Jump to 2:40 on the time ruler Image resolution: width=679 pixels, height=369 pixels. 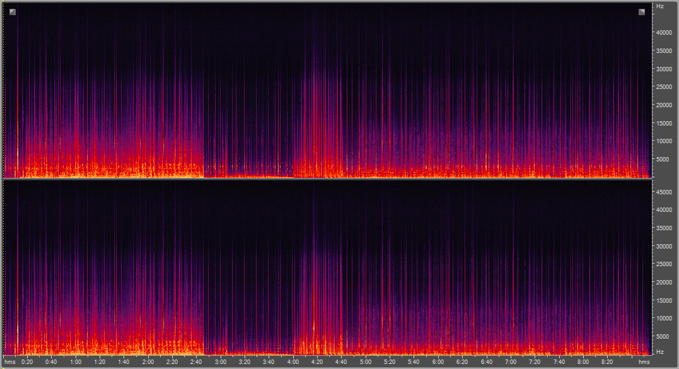pos(196,362)
